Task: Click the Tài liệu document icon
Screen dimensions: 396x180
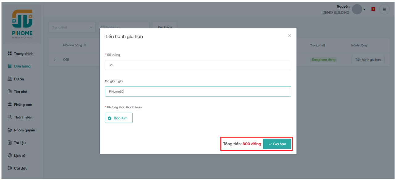Action: click(10, 143)
